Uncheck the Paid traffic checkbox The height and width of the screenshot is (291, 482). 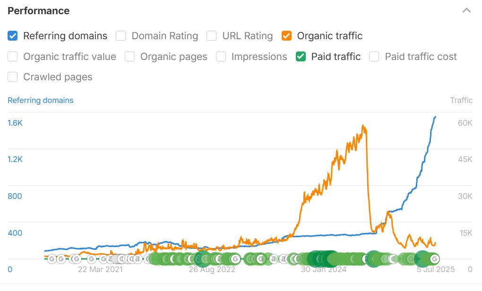pyautogui.click(x=301, y=57)
